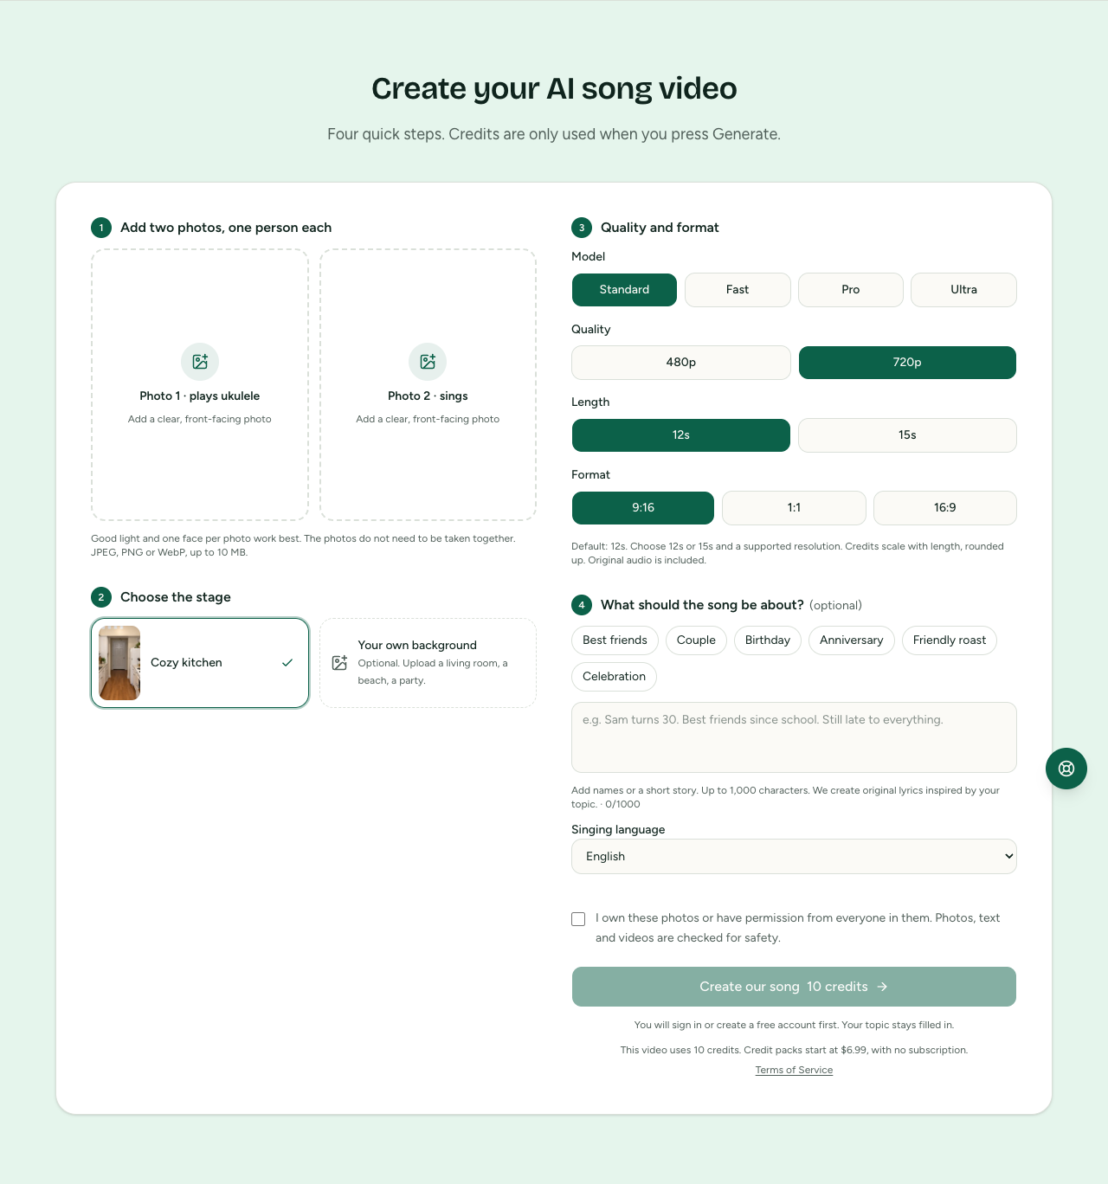Open the Terms of Service link

click(794, 1071)
